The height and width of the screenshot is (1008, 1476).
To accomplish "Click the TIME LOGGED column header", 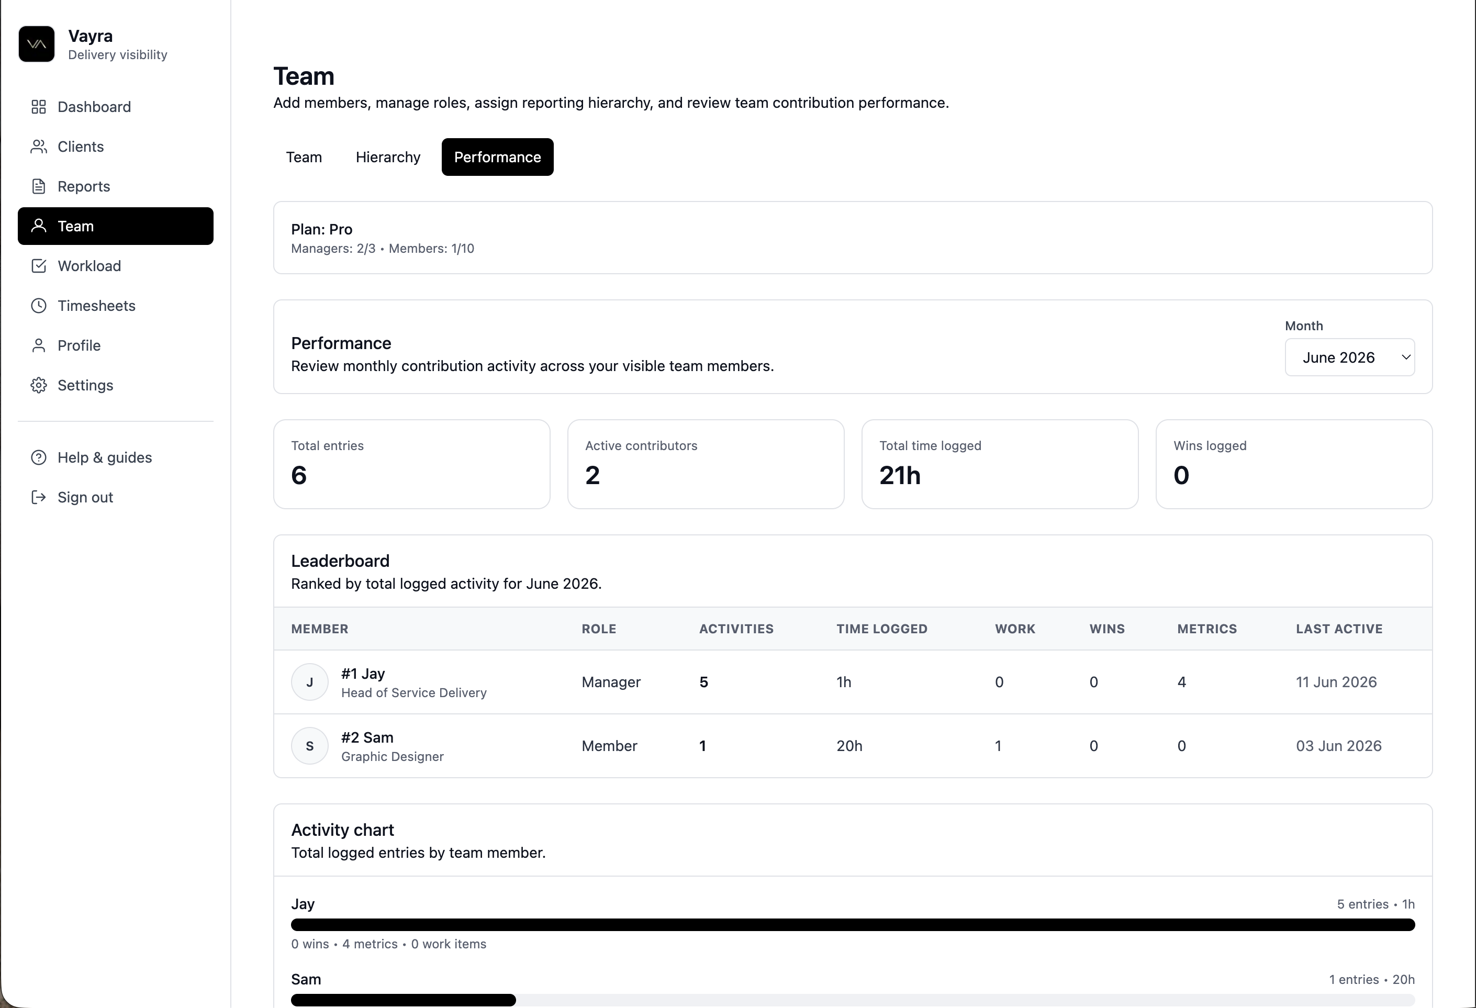I will click(x=881, y=629).
